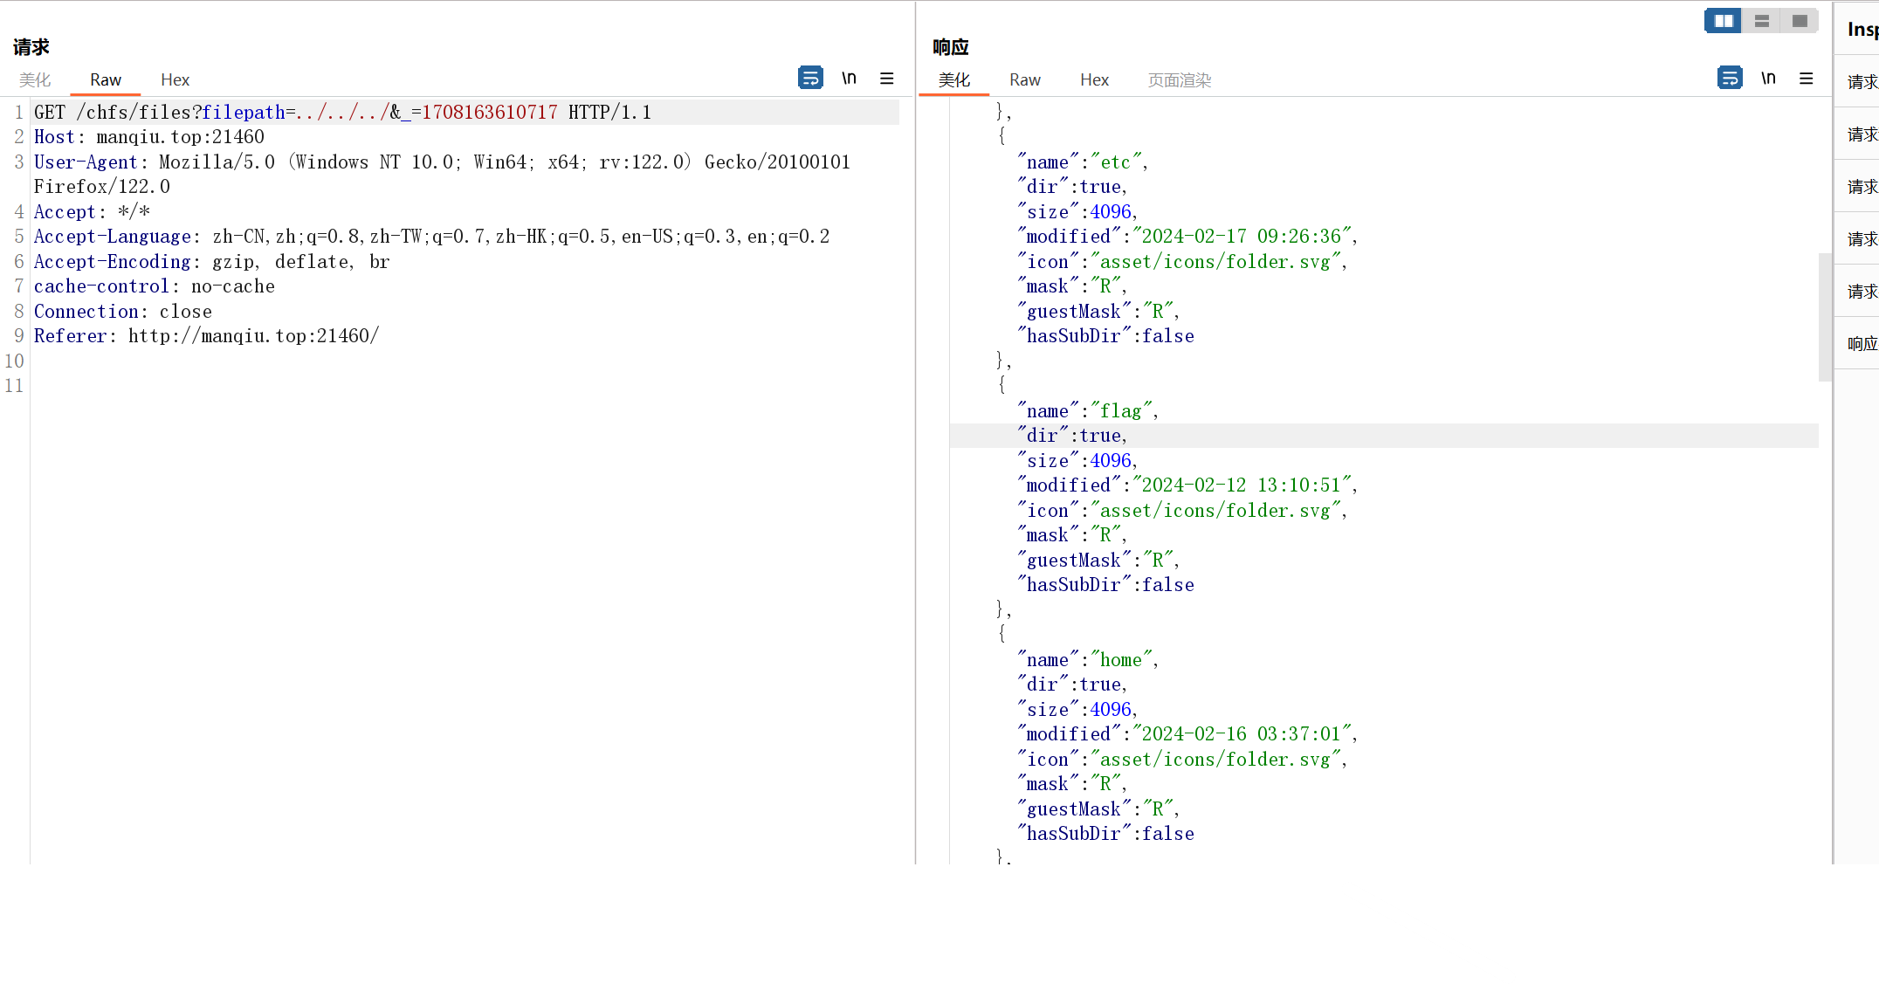Select side-by-side layout icon

(1724, 21)
